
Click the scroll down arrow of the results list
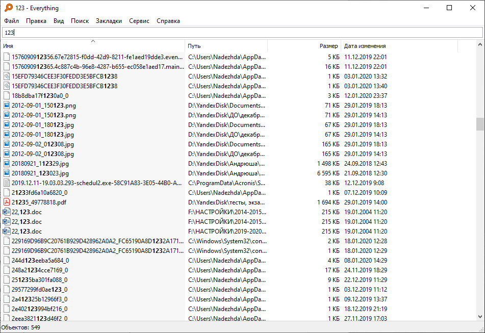pyautogui.click(x=480, y=316)
